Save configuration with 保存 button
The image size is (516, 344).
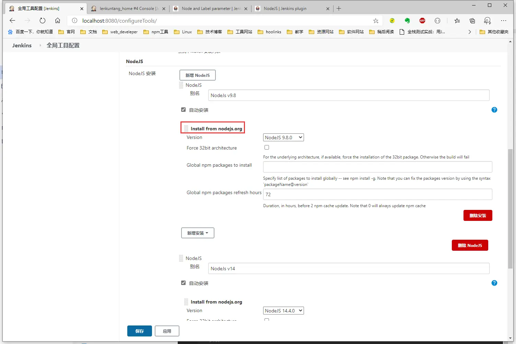(140, 331)
